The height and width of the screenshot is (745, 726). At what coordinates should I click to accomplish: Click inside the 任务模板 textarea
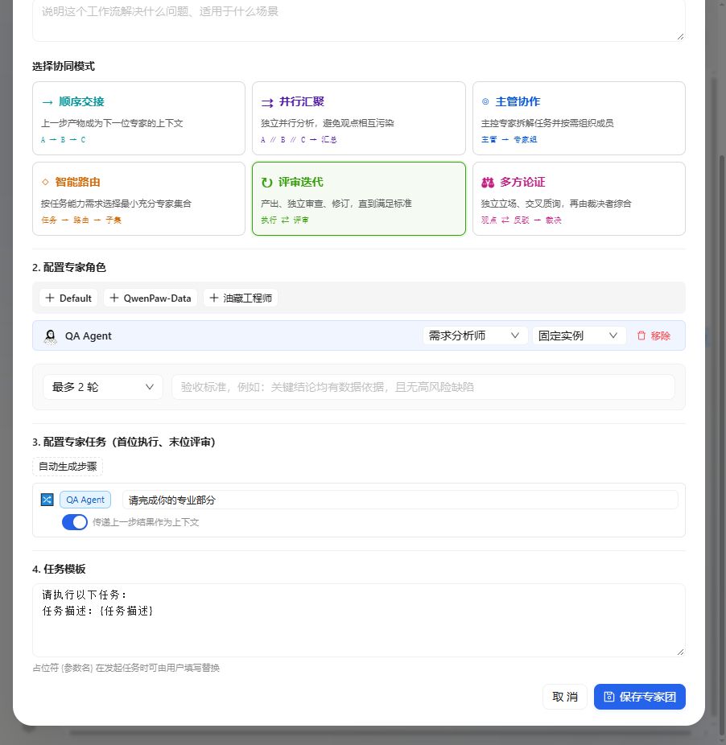pos(358,620)
